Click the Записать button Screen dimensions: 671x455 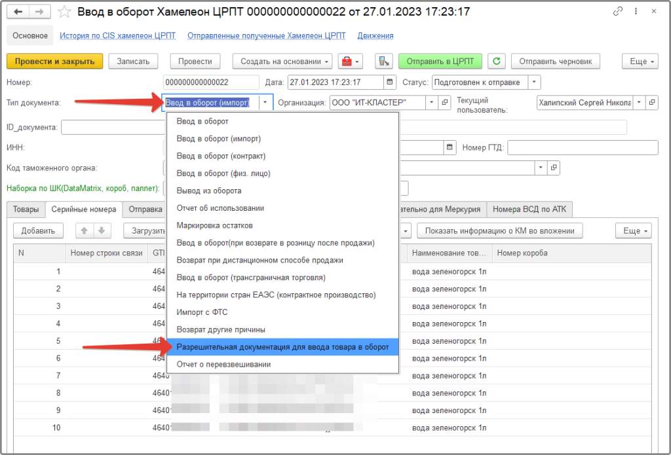(x=133, y=61)
